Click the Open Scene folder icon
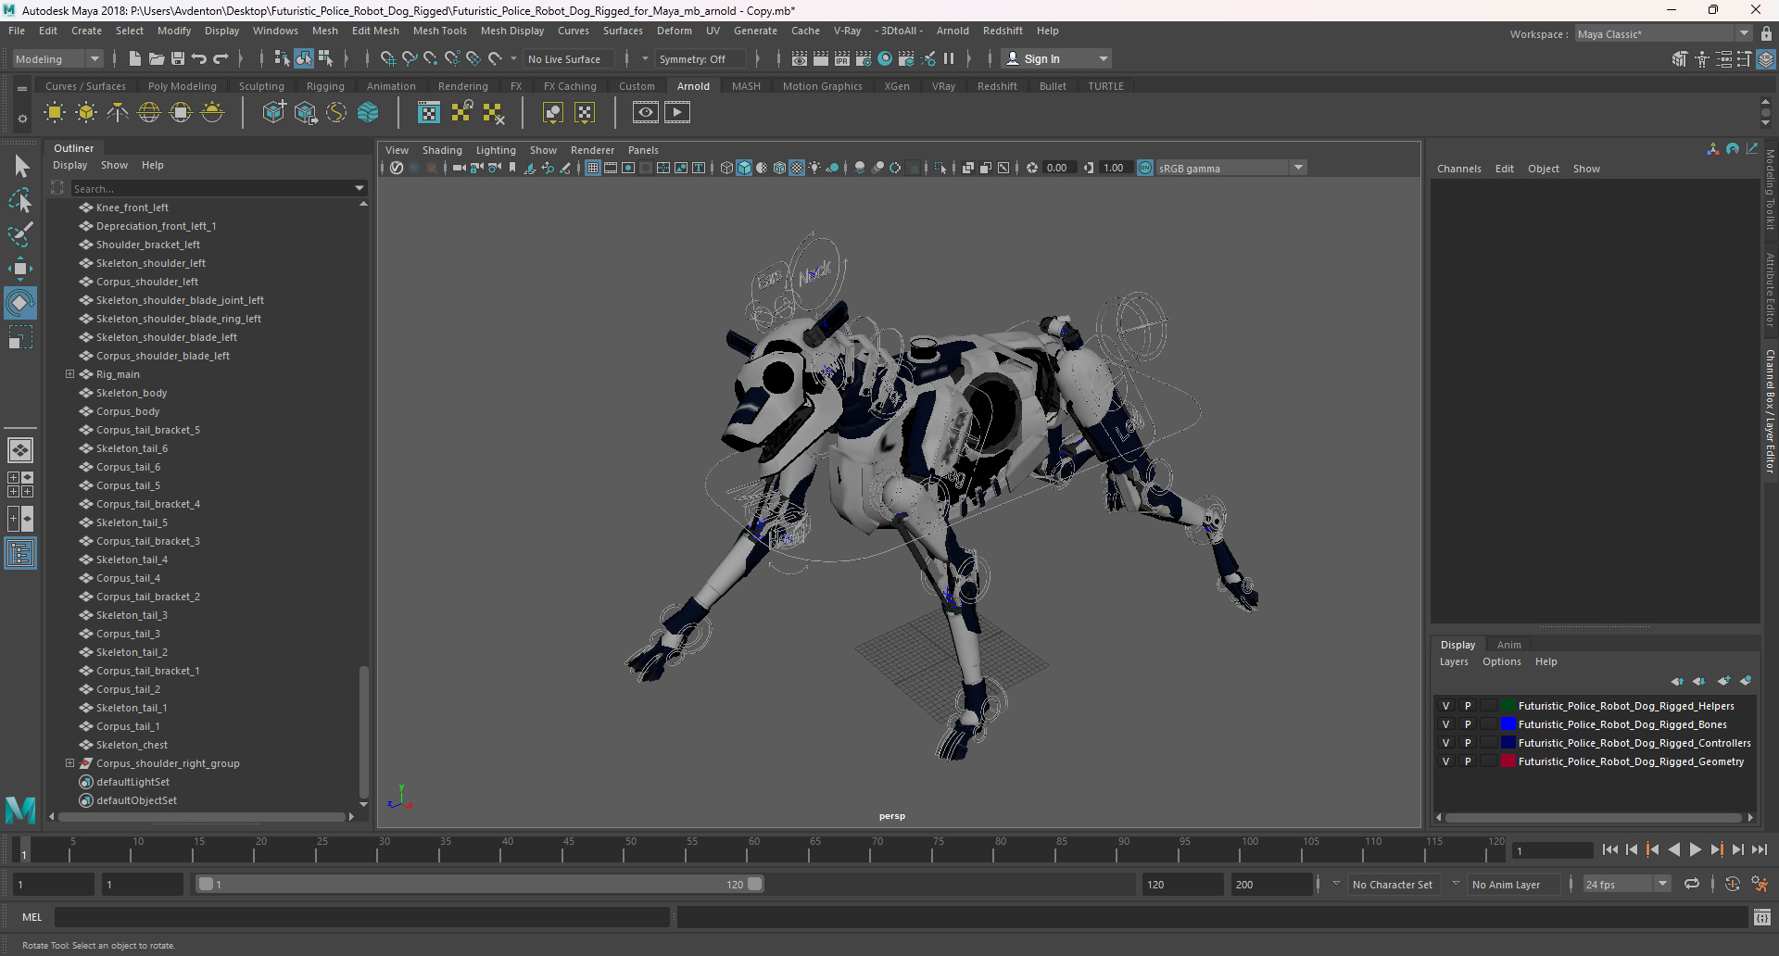 [x=157, y=58]
